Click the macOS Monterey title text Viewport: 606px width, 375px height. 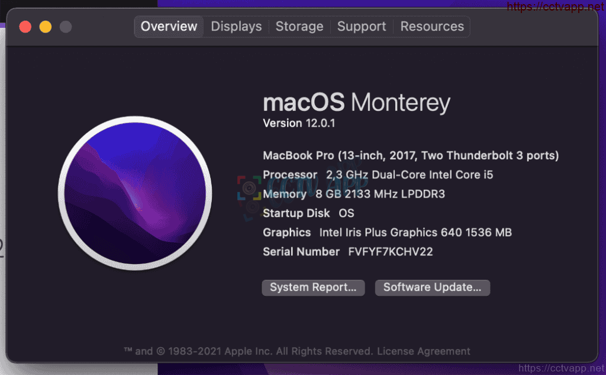pos(356,102)
